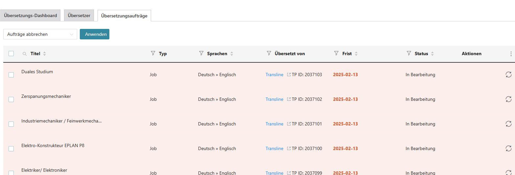Viewport: 515px width, 175px height.
Task: Refresh the Elektro-Konstrukteur EPLAN P8 job
Action: 508,148
